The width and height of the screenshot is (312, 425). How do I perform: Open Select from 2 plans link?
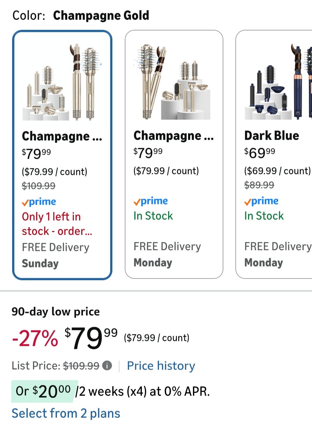66,413
